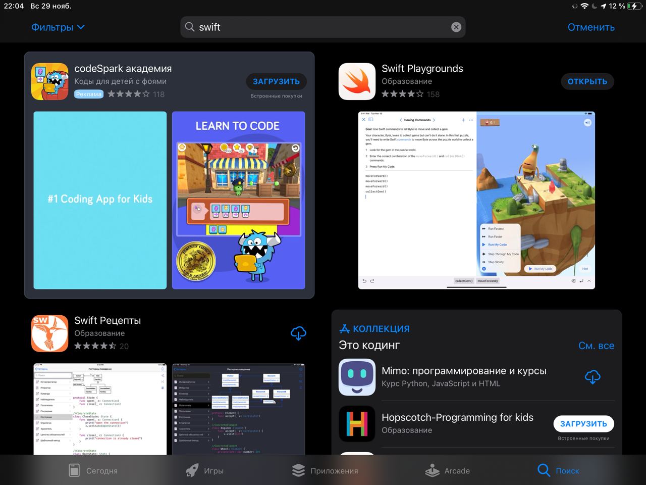The width and height of the screenshot is (646, 485).
Task: View the Swift Playgrounds screenshot preview
Action: [476, 200]
